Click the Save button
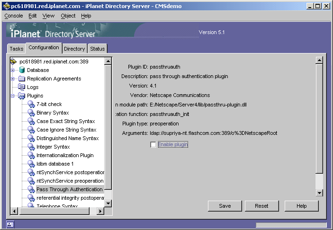Viewport: 333px width, 230px height. click(x=225, y=206)
